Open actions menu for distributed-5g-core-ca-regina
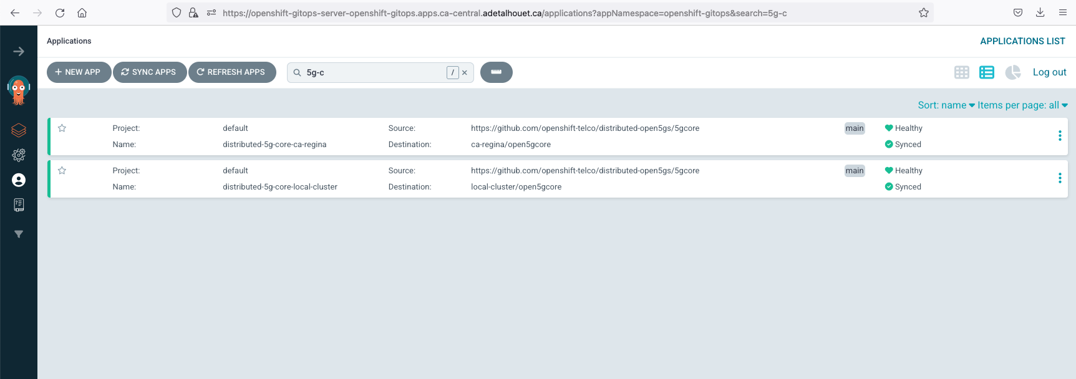Viewport: 1076px width, 379px height. pos(1060,136)
